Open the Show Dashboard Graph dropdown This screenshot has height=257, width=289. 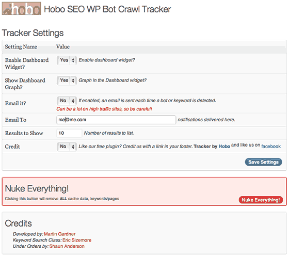coord(67,81)
